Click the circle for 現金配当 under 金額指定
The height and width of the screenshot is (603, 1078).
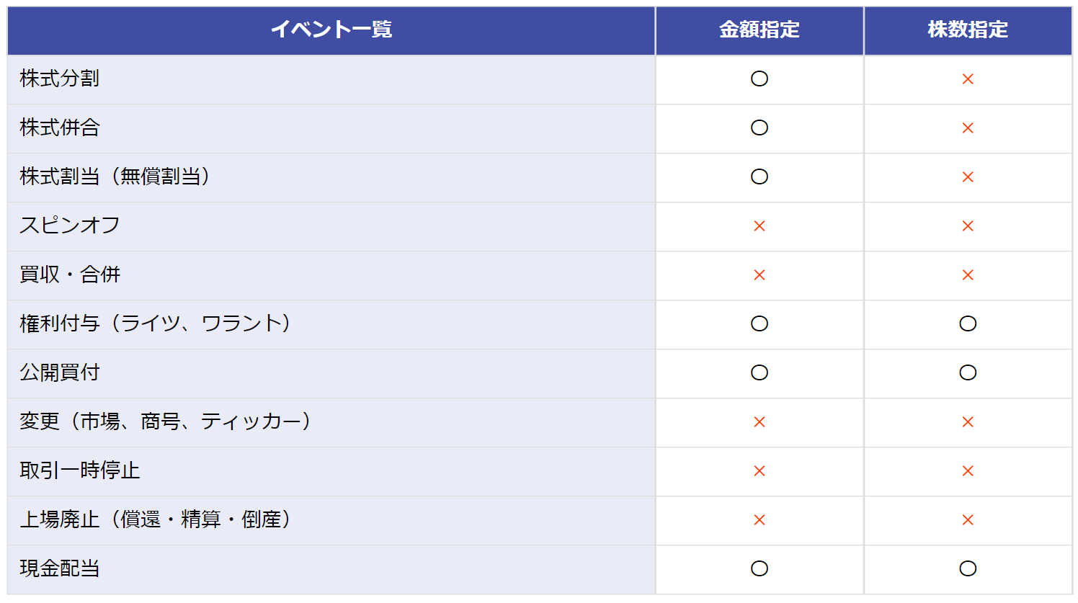click(759, 568)
